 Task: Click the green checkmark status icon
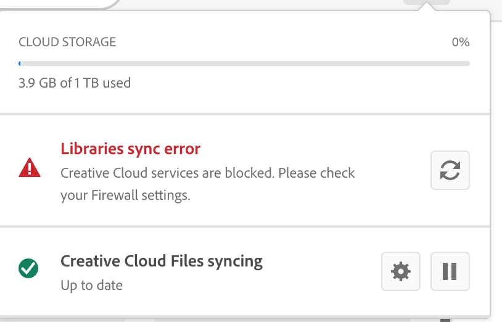tap(29, 268)
